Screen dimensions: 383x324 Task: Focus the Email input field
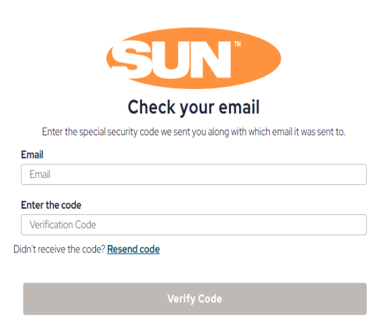tap(194, 174)
